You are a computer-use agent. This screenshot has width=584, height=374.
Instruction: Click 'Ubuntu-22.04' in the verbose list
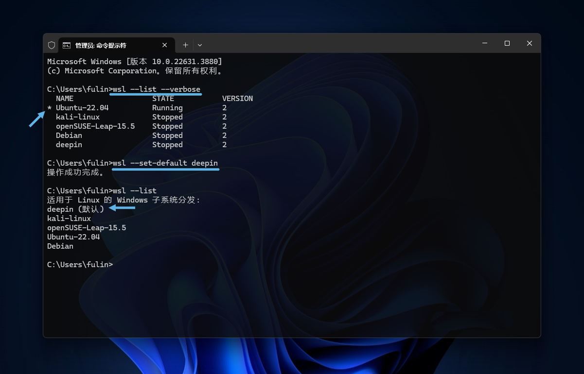[82, 108]
